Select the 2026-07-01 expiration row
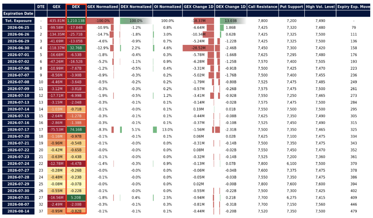The image size is (373, 218). pos(18,55)
